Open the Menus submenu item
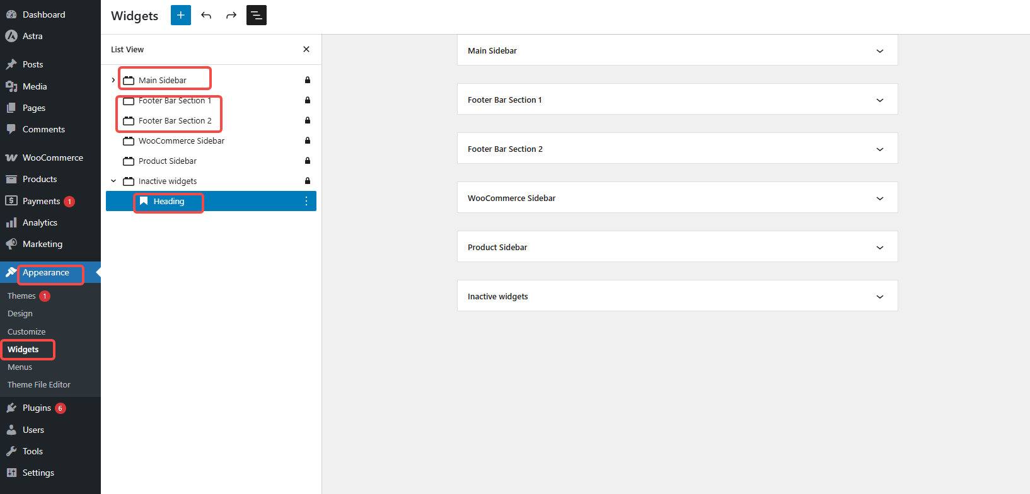 tap(20, 367)
